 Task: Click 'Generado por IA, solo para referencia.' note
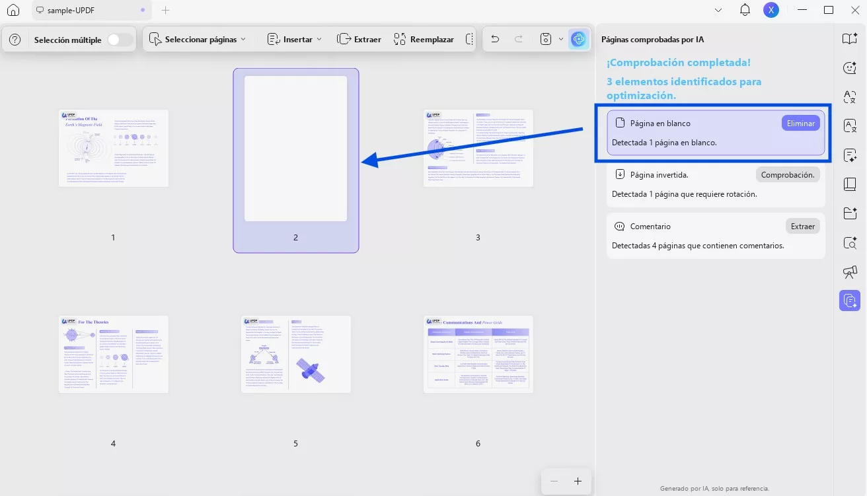[714, 489]
